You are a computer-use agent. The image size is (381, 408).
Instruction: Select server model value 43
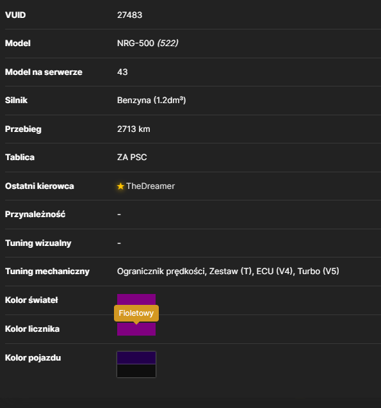point(122,72)
